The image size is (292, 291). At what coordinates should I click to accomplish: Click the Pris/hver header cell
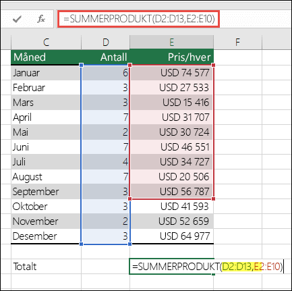tap(172, 57)
